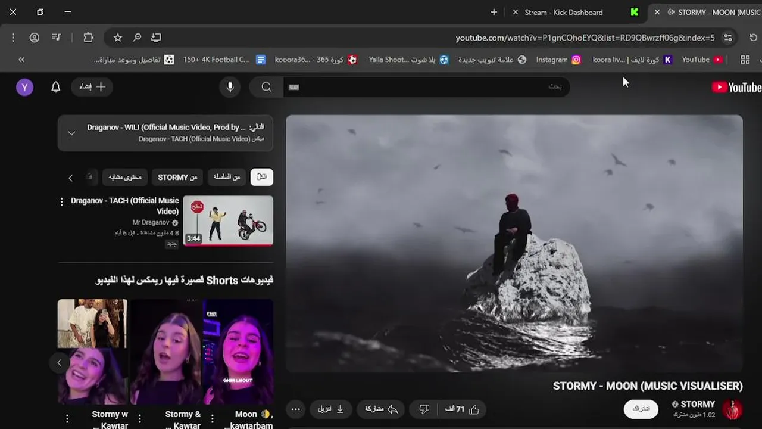This screenshot has height=429, width=762.
Task: Open more actions ellipsis under video
Action: pyautogui.click(x=295, y=409)
